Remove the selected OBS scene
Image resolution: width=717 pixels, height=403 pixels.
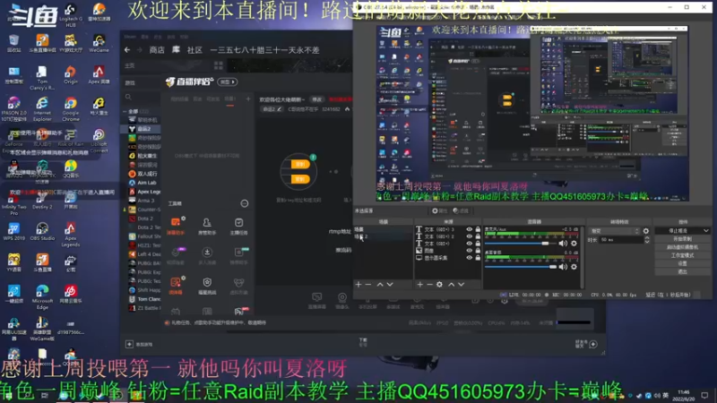tap(368, 284)
